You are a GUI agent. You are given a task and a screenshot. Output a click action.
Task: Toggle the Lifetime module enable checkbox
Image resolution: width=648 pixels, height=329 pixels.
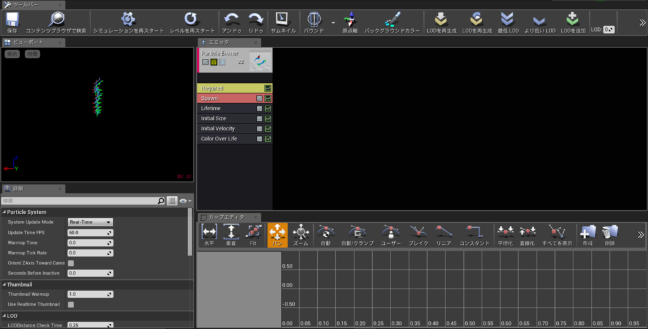(x=259, y=109)
